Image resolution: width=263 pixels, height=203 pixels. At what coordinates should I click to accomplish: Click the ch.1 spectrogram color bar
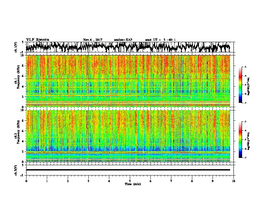(240, 85)
